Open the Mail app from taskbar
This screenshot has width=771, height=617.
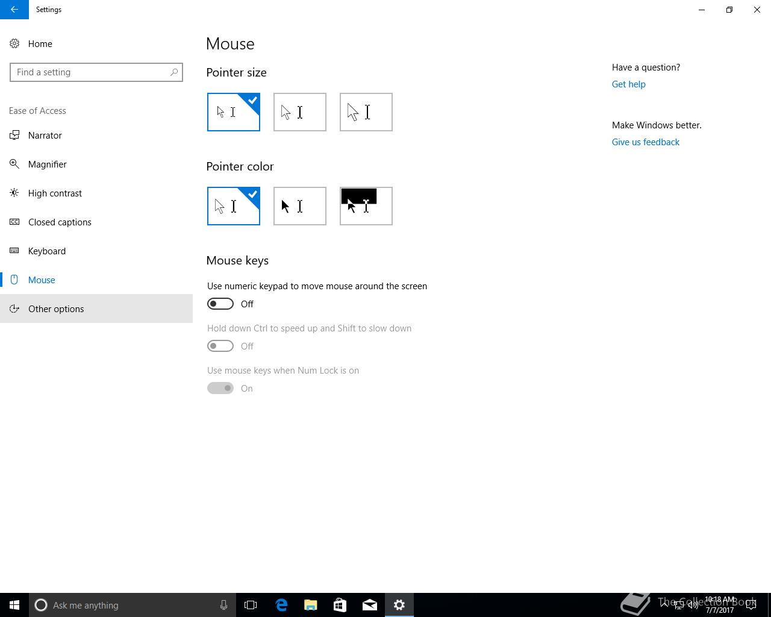tap(370, 605)
